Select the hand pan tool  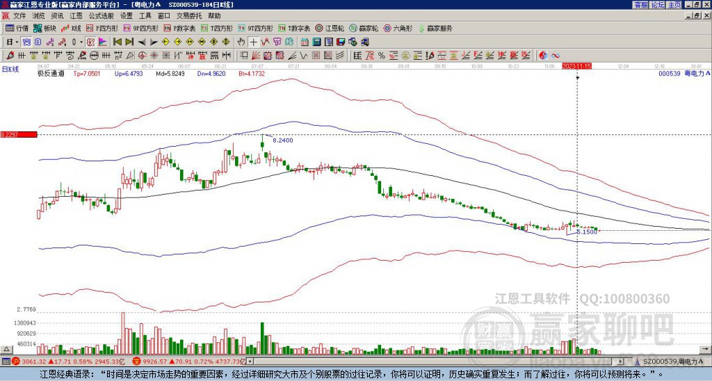(x=241, y=42)
